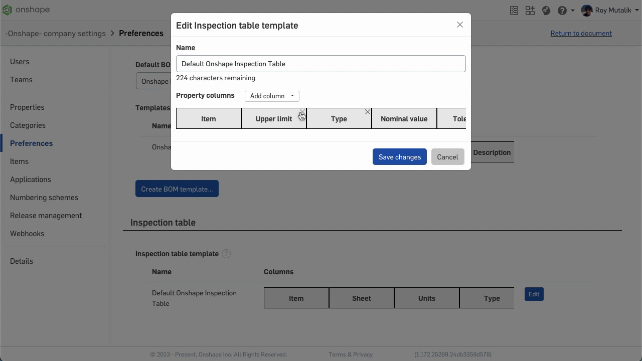Image resolution: width=642 pixels, height=361 pixels.
Task: Click the Inspection table template help icon
Action: tap(226, 254)
